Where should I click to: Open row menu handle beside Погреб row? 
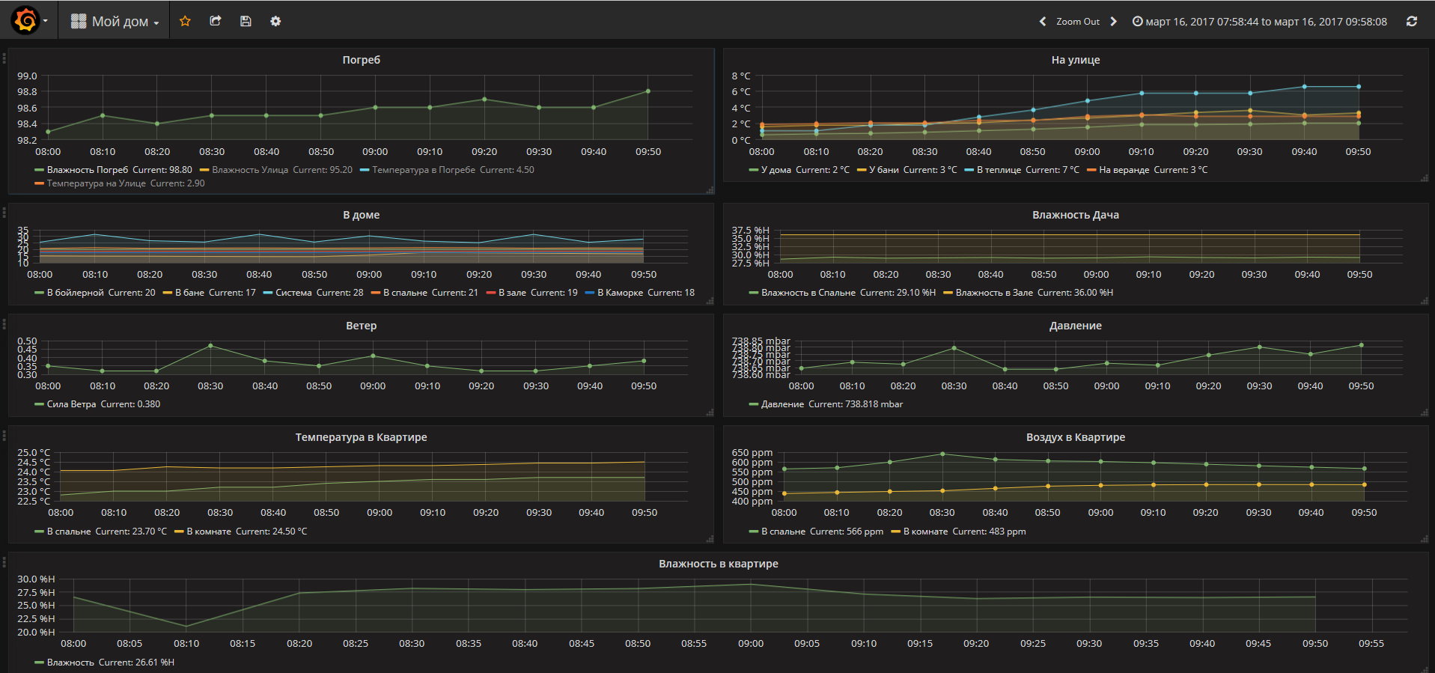[4, 57]
